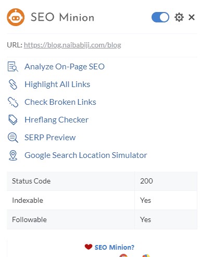Click the Highlight All Links paperclip icon
The height and width of the screenshot is (257, 200).
[12, 84]
